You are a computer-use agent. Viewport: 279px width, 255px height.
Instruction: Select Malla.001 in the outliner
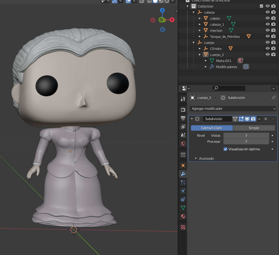[224, 61]
